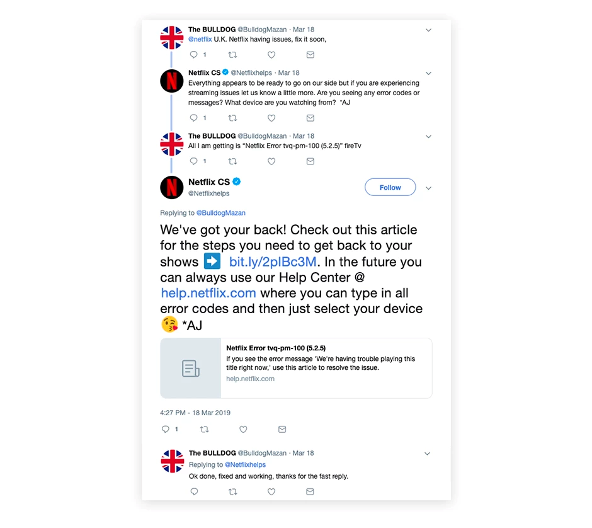Click the @netflix mention in first tweet
The image size is (592, 528).
click(200, 39)
